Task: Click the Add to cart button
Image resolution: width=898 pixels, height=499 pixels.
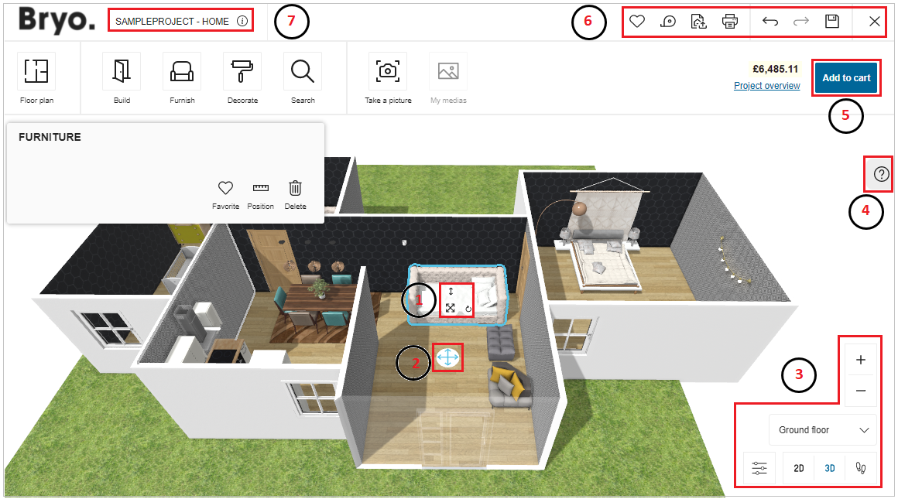Action: (846, 78)
